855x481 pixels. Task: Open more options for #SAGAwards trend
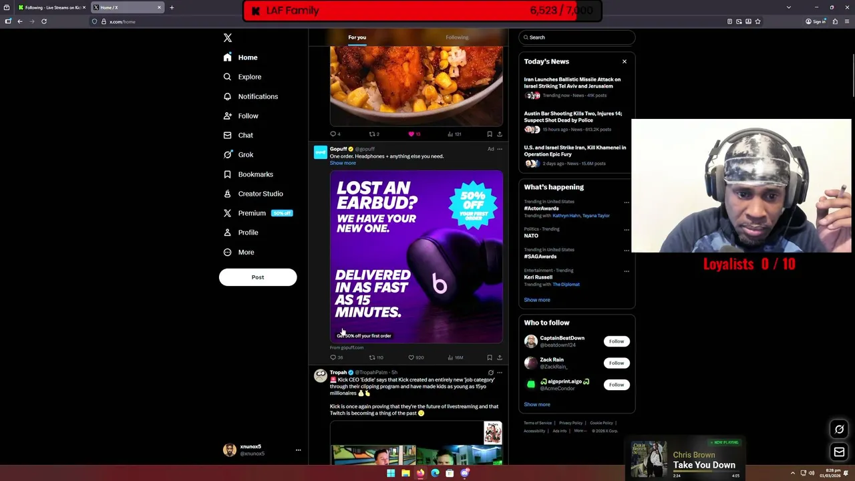(627, 250)
